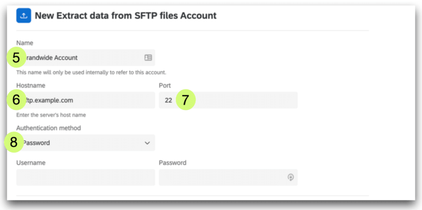
Task: Click the "Name" field label
Action: click(x=25, y=43)
